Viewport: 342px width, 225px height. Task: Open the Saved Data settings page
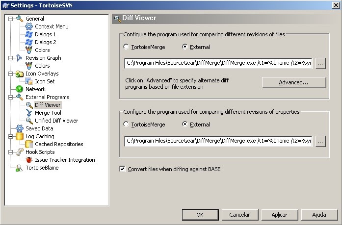(39, 128)
